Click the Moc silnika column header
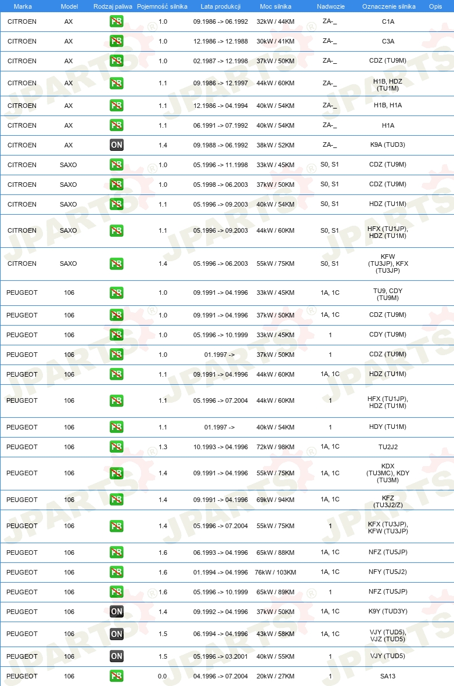This screenshot has width=454, height=686. click(x=275, y=6)
